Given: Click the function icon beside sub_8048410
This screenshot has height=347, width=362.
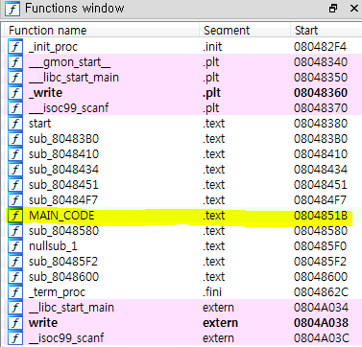Looking at the screenshot, I should pos(15,154).
